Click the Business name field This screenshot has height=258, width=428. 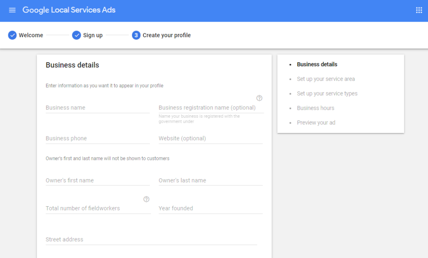pyautogui.click(x=98, y=108)
